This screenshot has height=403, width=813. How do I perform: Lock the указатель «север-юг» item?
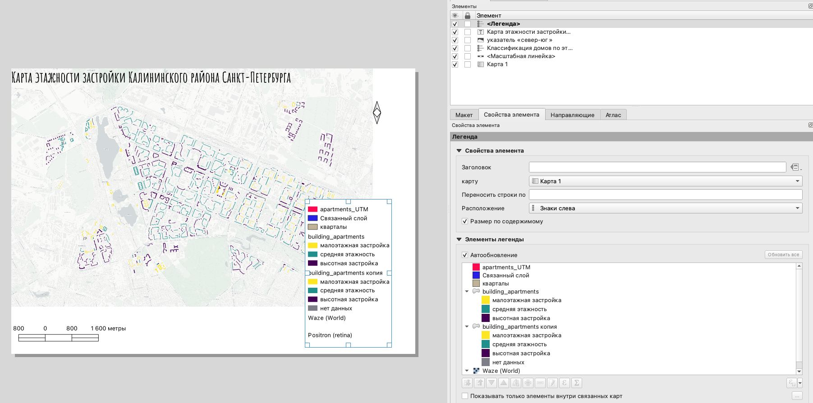click(x=468, y=40)
